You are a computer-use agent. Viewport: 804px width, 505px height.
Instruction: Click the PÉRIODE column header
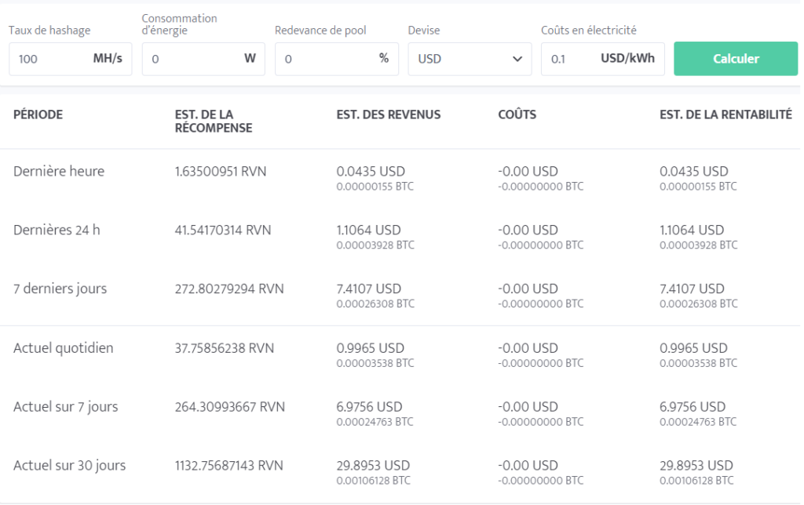pos(36,114)
